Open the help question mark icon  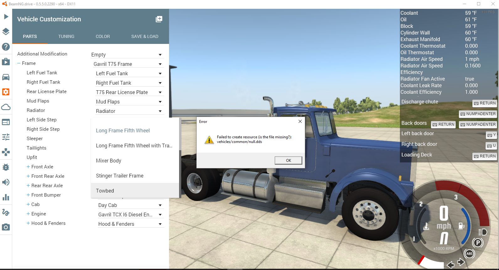[x=6, y=47]
